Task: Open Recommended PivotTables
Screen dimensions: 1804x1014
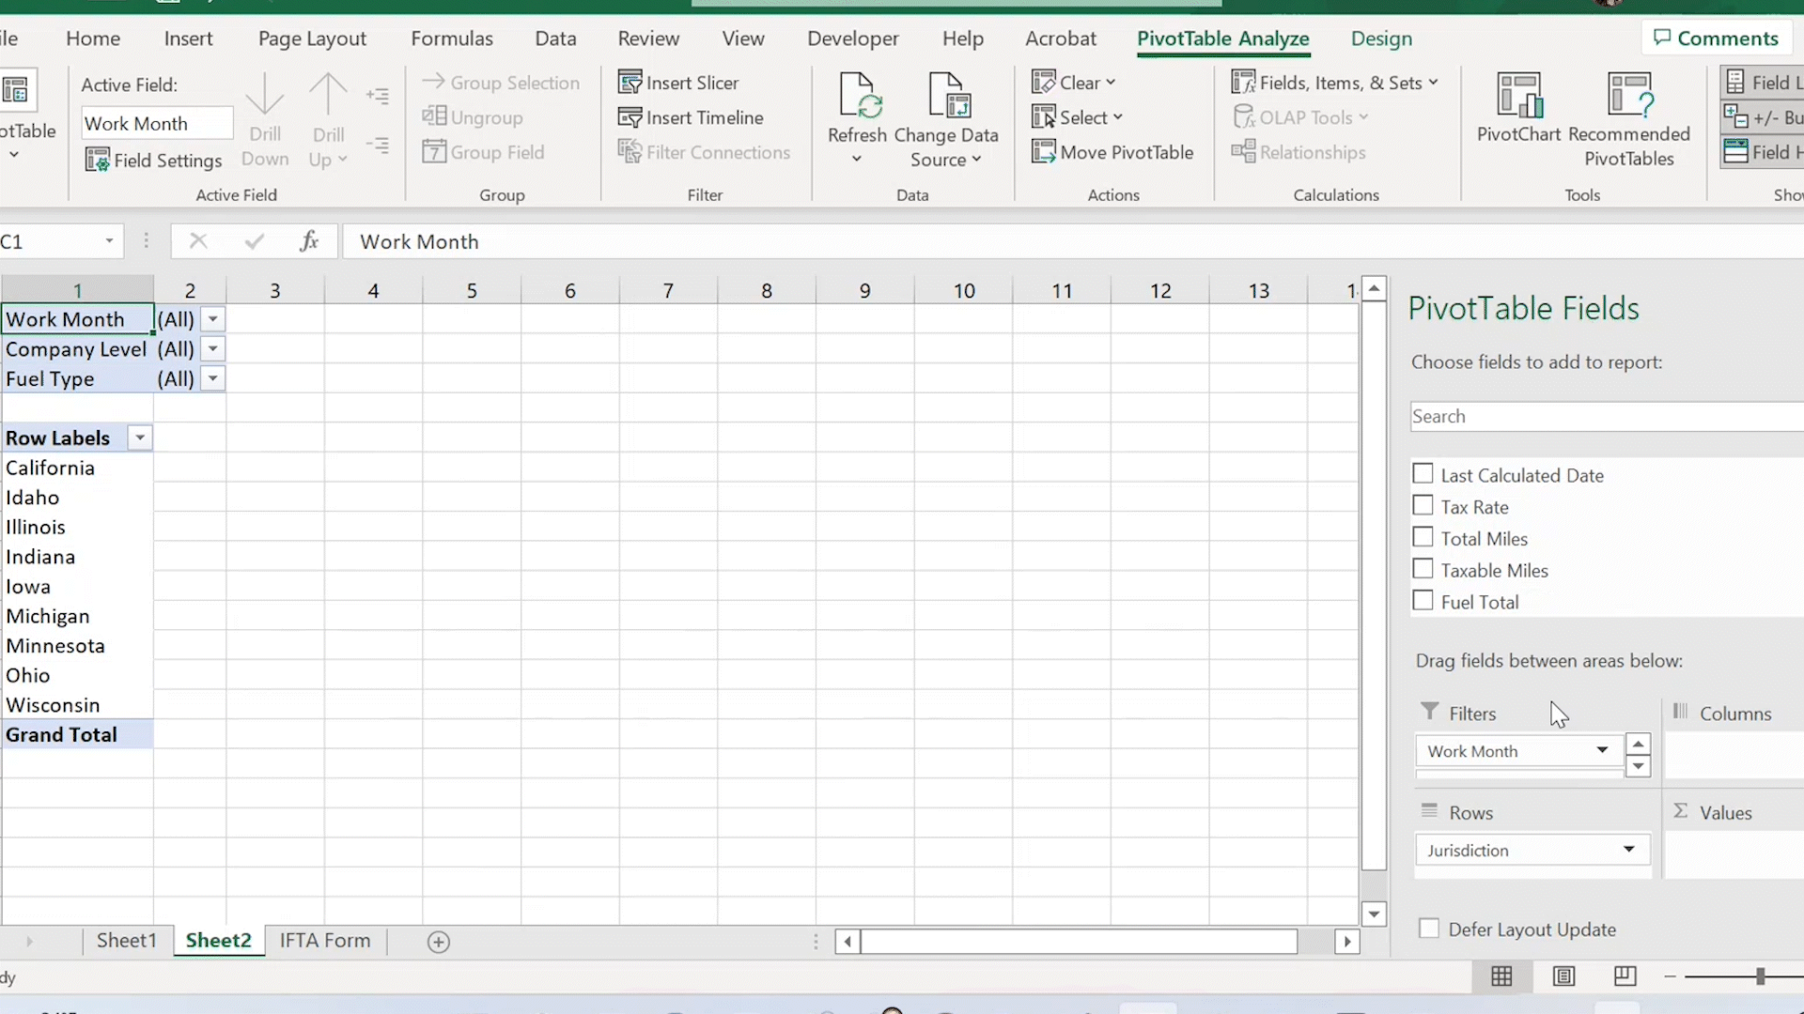Action: [x=1628, y=98]
